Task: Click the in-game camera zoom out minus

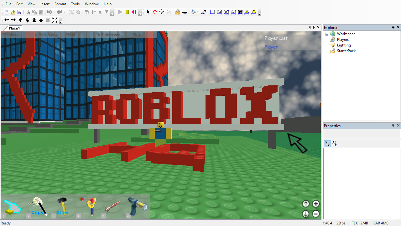Action: [316, 214]
